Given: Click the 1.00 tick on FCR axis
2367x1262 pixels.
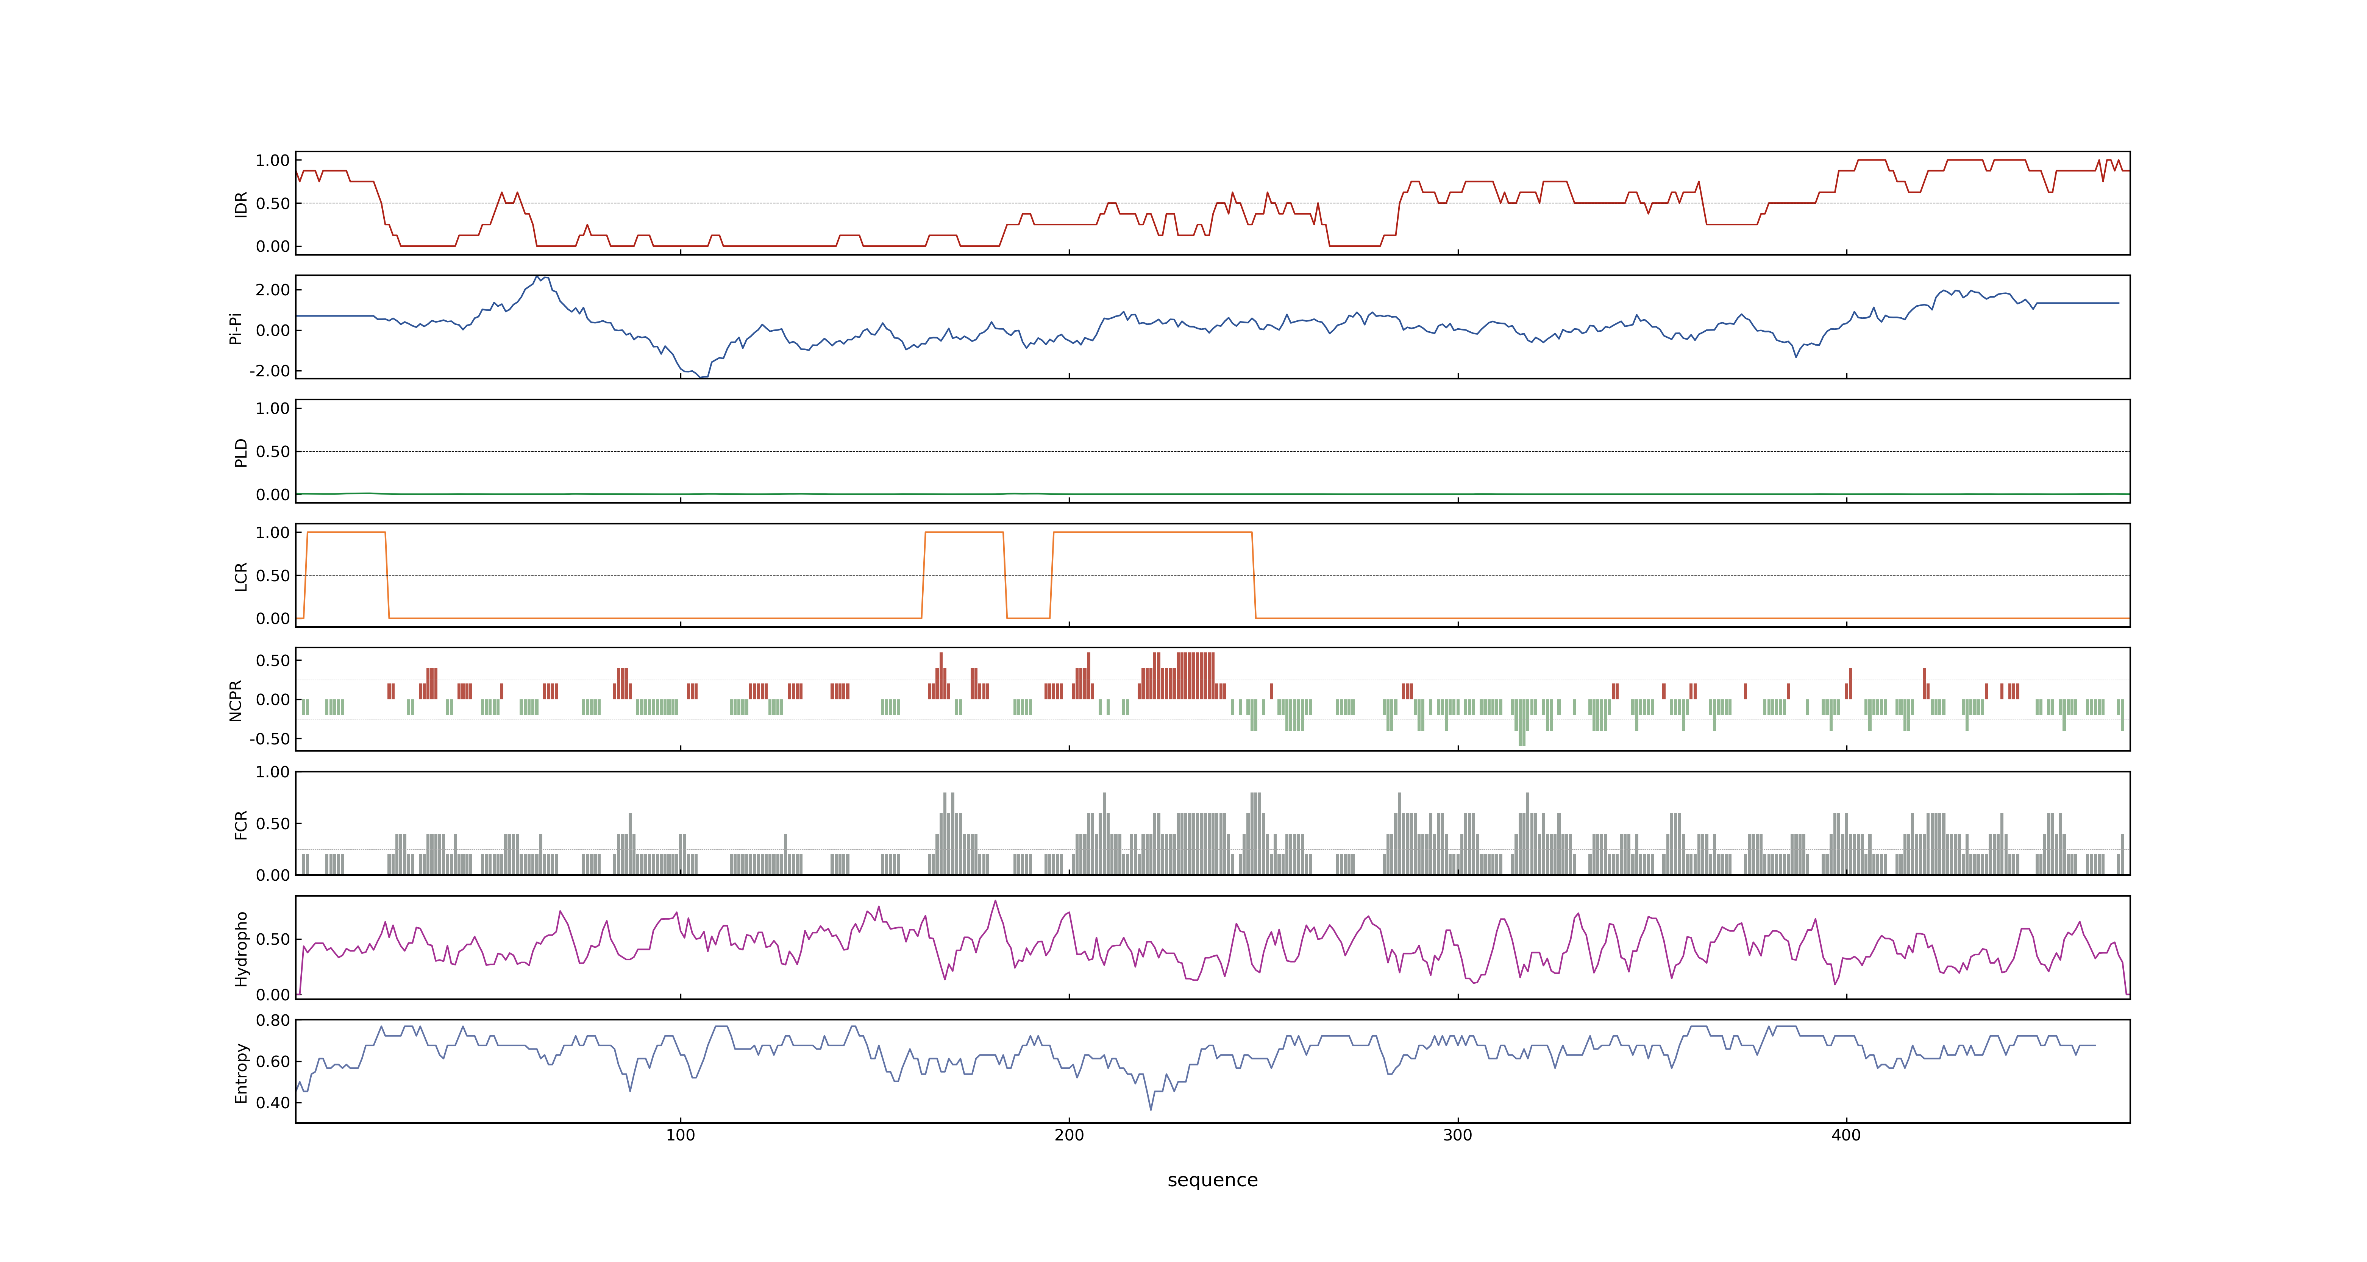Looking at the screenshot, I should [x=273, y=772].
